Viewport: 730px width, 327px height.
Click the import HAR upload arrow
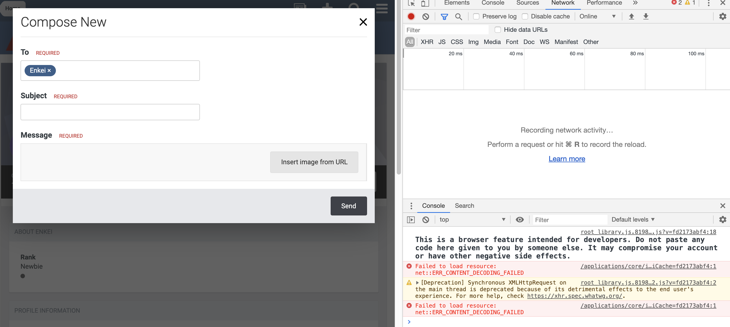click(x=631, y=16)
